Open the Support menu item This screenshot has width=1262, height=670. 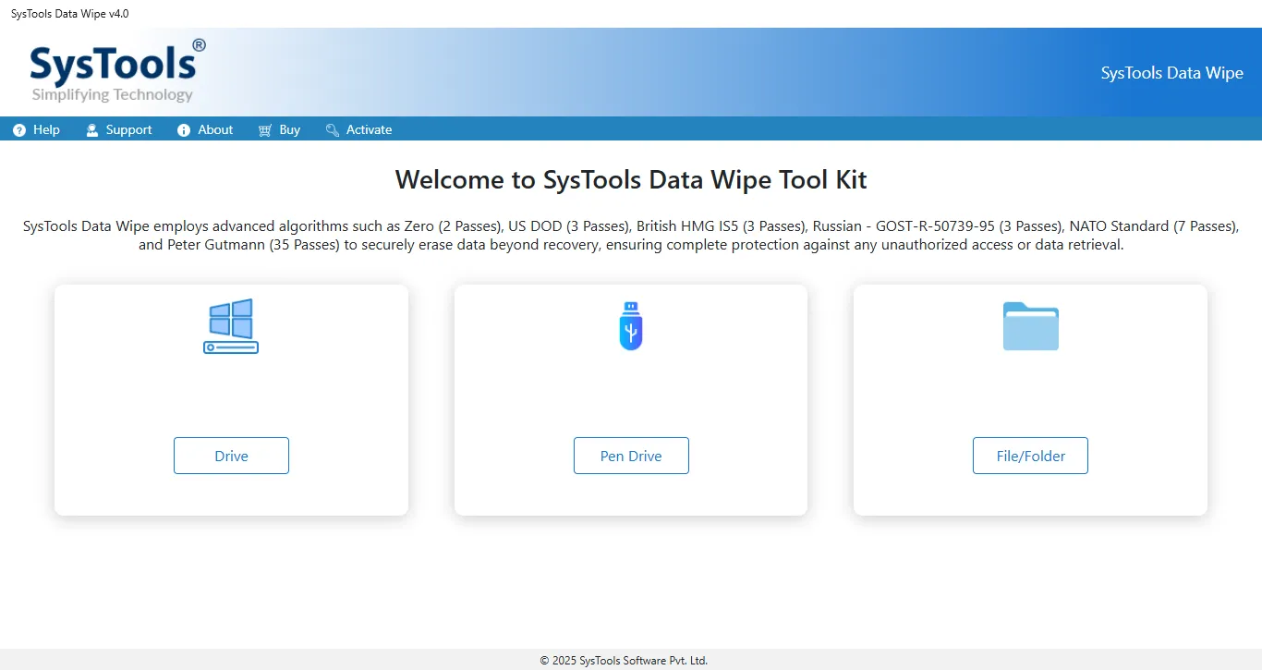(119, 130)
